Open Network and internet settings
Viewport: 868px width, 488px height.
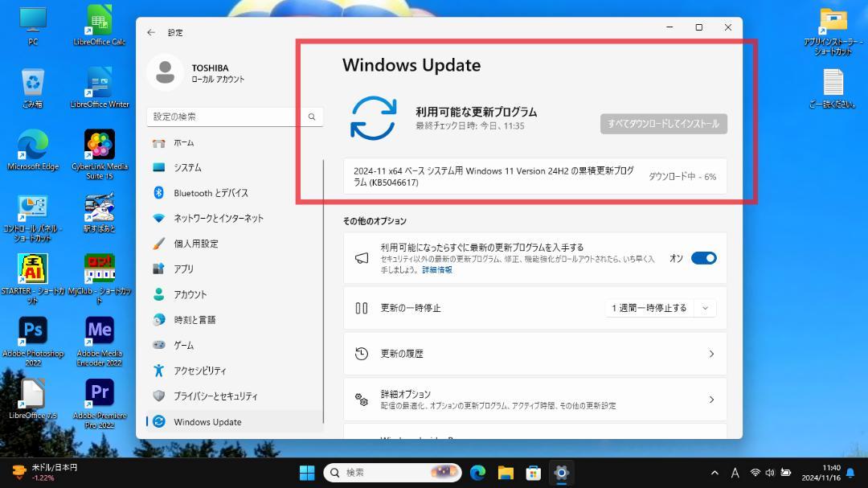point(234,218)
